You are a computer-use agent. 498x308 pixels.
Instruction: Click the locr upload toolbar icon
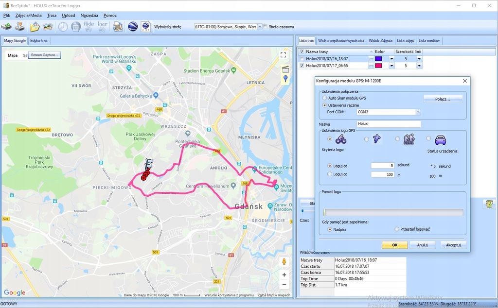tap(102, 27)
